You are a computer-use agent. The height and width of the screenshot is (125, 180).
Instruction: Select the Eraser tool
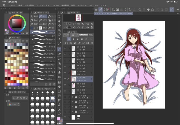[x=59, y=72]
